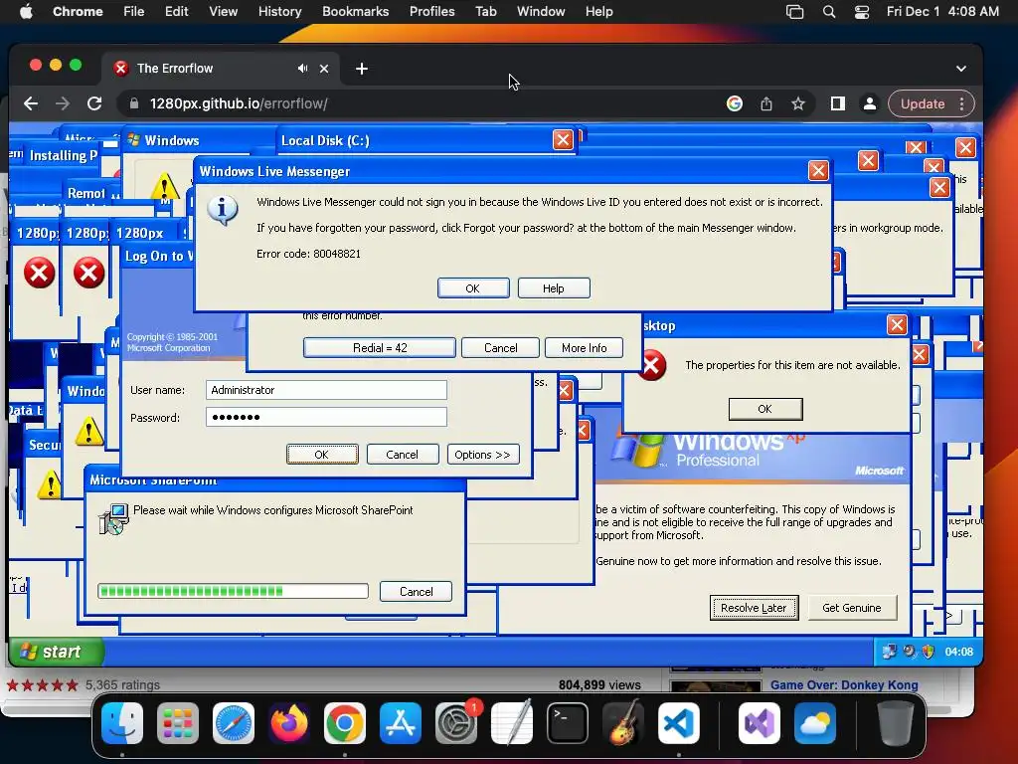The width and height of the screenshot is (1018, 764).
Task: Click the XP taskbar clock 04:08
Action: tap(959, 652)
